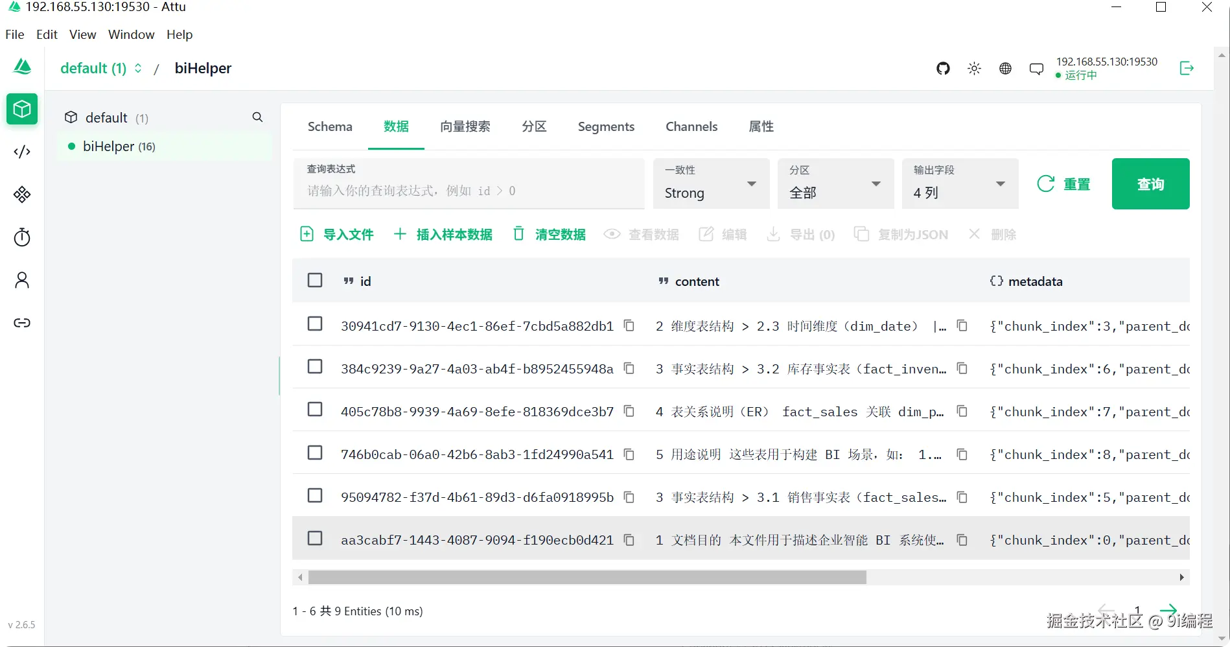Switch to the 分区 tab

534,126
